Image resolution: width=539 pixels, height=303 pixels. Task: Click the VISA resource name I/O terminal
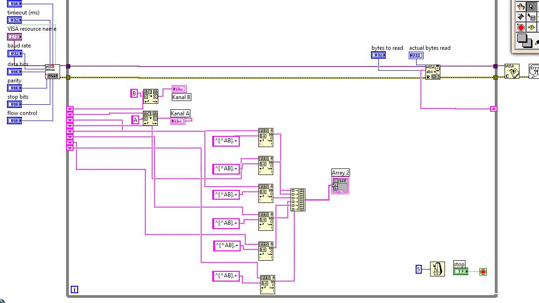tap(14, 36)
